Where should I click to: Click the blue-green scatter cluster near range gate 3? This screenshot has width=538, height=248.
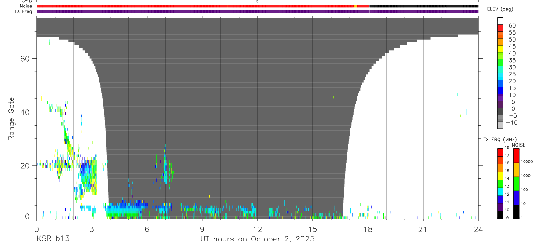pos(127,210)
